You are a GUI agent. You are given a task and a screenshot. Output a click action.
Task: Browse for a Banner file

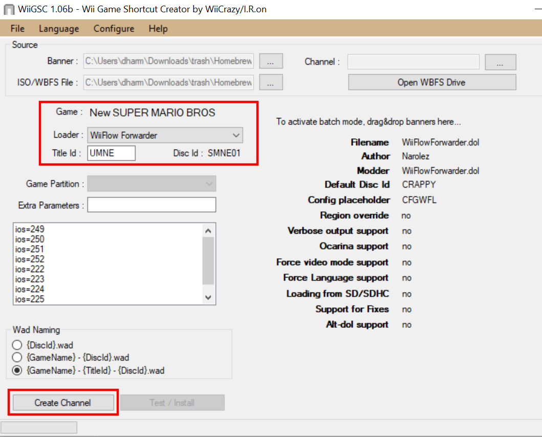pos(271,61)
